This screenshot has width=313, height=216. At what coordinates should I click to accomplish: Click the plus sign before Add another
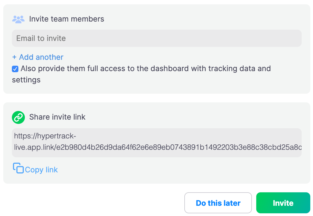14,57
